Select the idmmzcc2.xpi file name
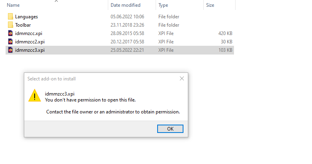Image resolution: width=312 pixels, height=164 pixels. (29, 42)
